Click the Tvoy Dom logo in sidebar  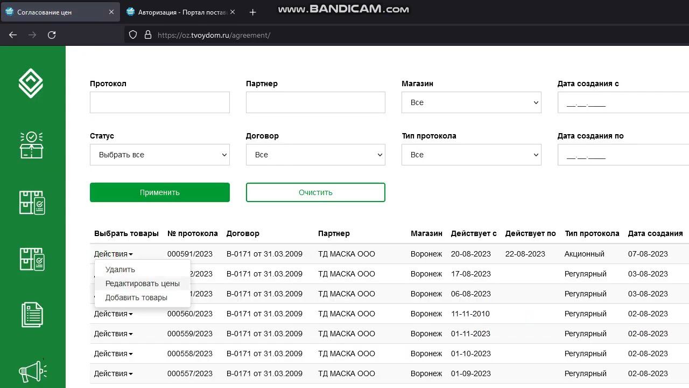pyautogui.click(x=31, y=84)
